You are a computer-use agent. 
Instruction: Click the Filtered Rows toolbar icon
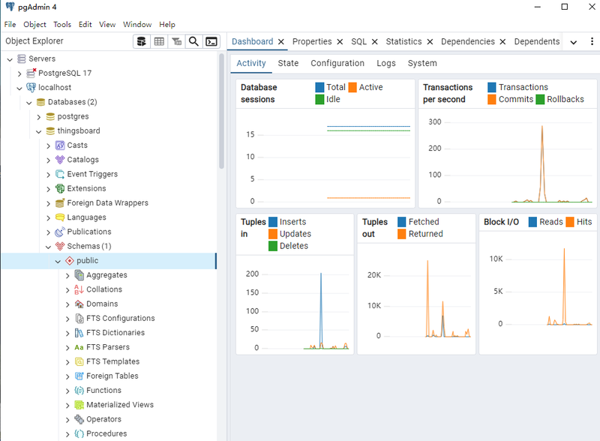pyautogui.click(x=176, y=41)
